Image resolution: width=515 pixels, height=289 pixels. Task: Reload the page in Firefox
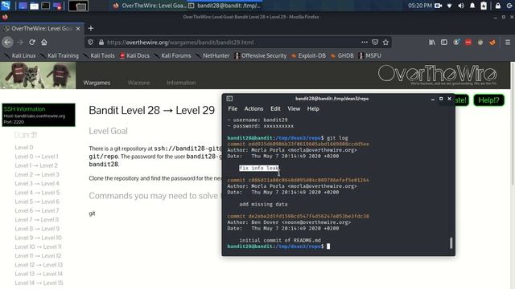(32, 43)
